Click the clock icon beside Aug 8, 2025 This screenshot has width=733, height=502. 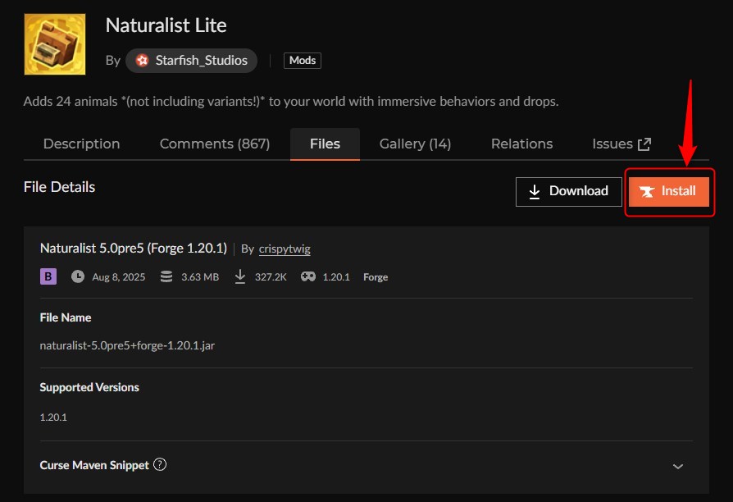(78, 276)
